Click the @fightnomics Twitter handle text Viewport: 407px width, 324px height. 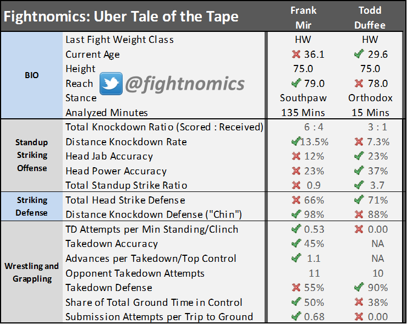184,84
